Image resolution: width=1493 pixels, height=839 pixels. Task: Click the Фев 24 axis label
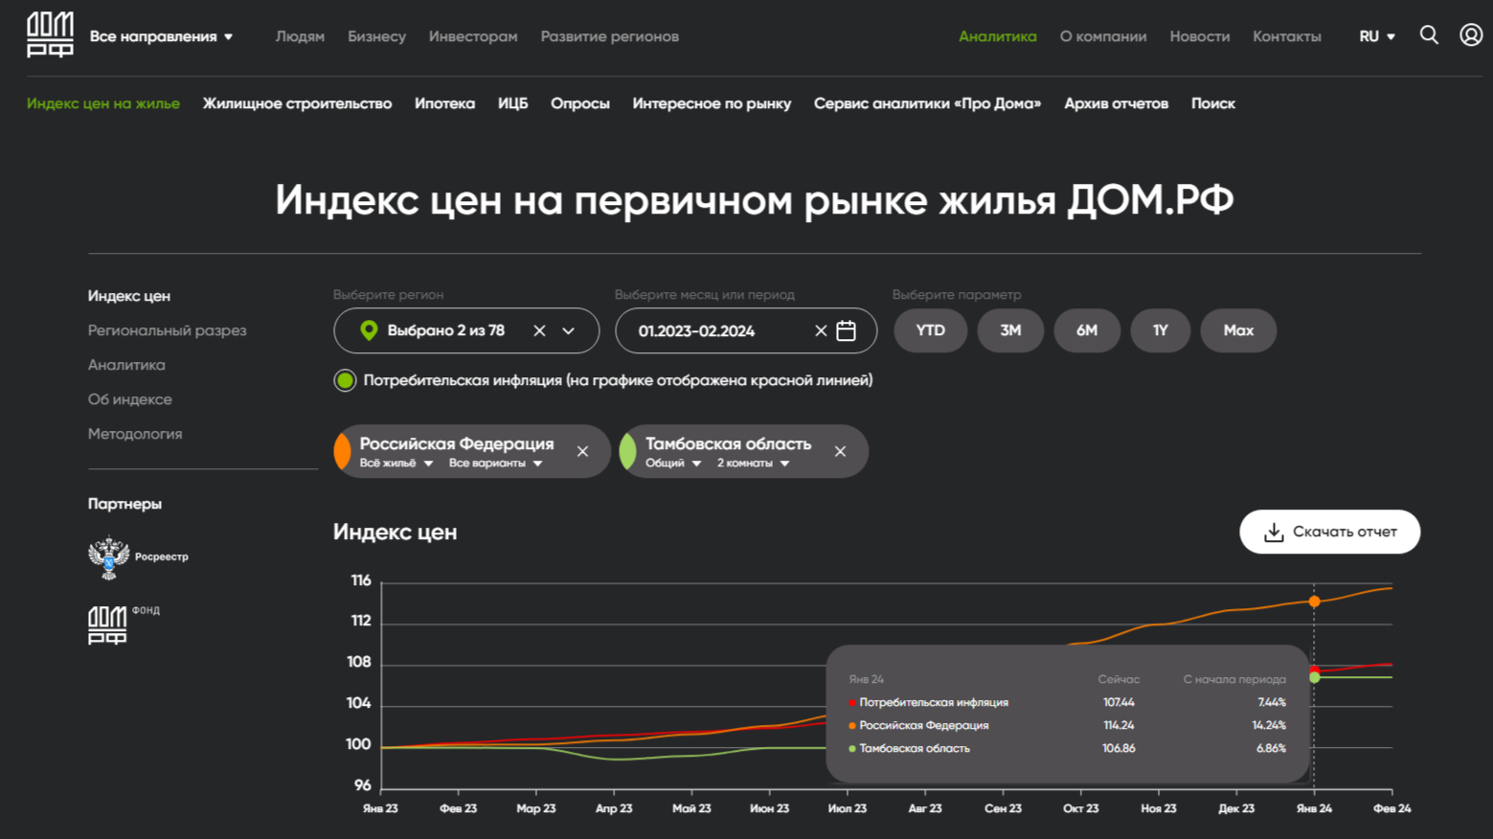tap(1391, 808)
